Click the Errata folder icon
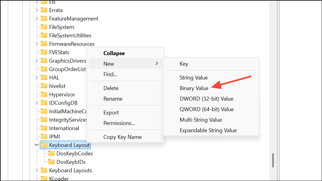The width and height of the screenshot is (322, 181). click(x=44, y=10)
